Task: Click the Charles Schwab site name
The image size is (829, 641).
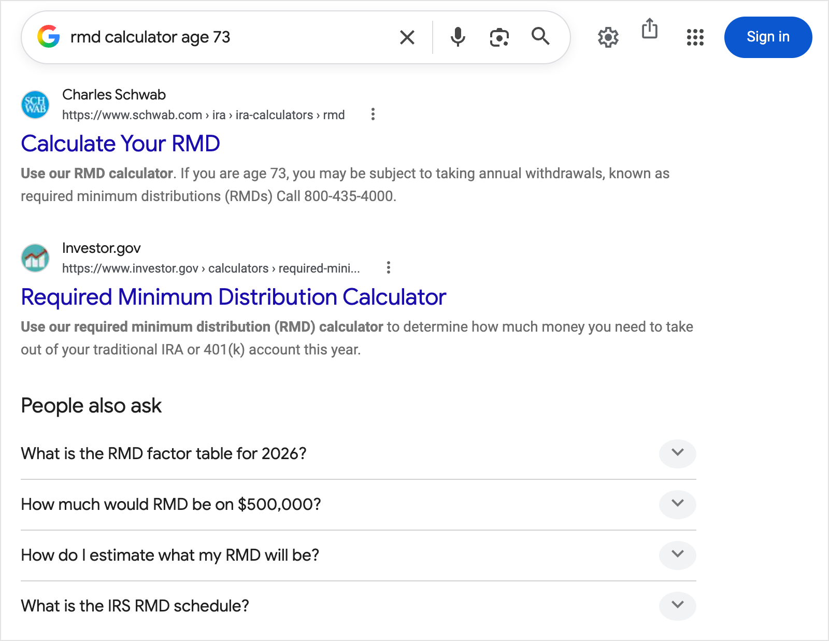Action: point(114,94)
